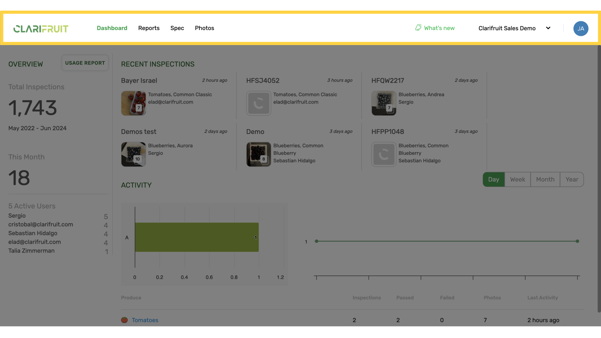This screenshot has height=338, width=601.
Task: Open the JA user avatar menu
Action: pyautogui.click(x=581, y=28)
